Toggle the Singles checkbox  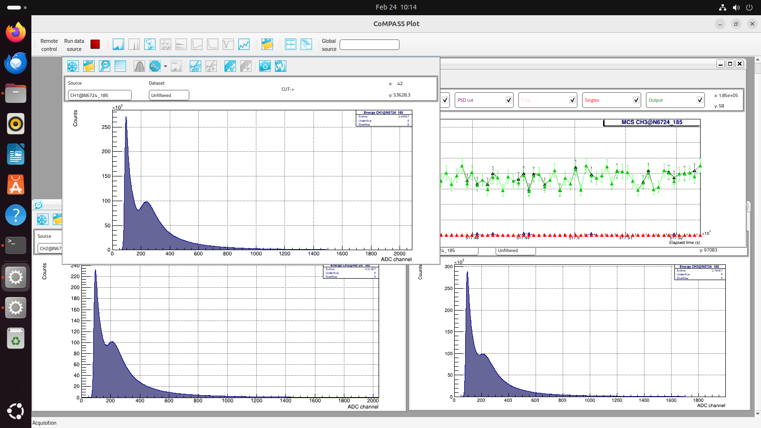636,100
